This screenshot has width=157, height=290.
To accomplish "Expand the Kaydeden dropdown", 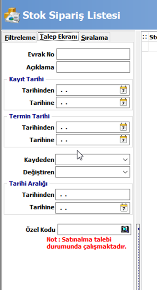I will (125, 159).
